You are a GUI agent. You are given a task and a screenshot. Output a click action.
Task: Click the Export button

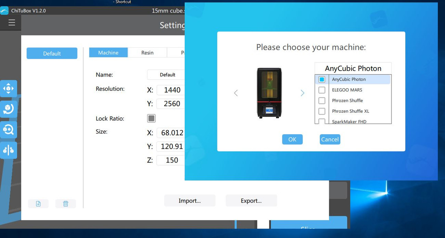click(251, 200)
